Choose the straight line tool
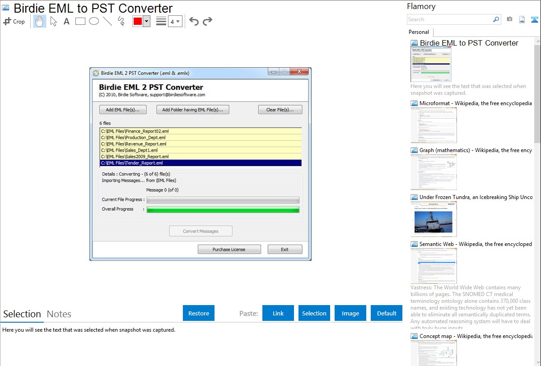 tap(107, 21)
